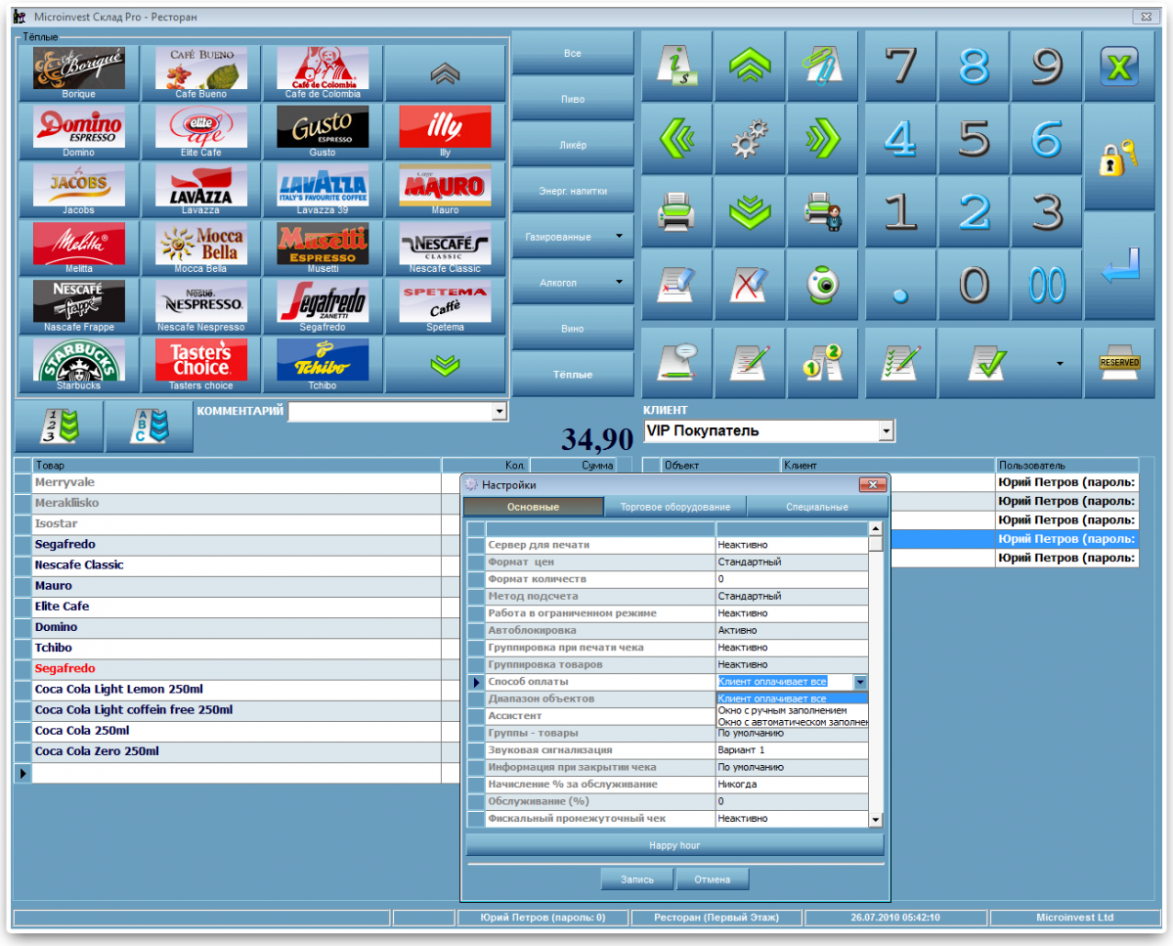Click the green double-chevron down icon in the toolbar
The height and width of the screenshot is (946, 1173).
coord(750,212)
